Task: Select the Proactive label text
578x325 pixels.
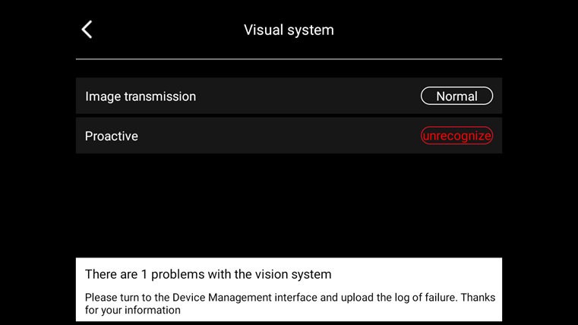Action: tap(112, 137)
